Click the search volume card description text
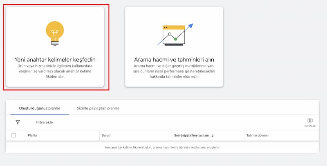The width and height of the screenshot is (327, 166). coord(174,71)
